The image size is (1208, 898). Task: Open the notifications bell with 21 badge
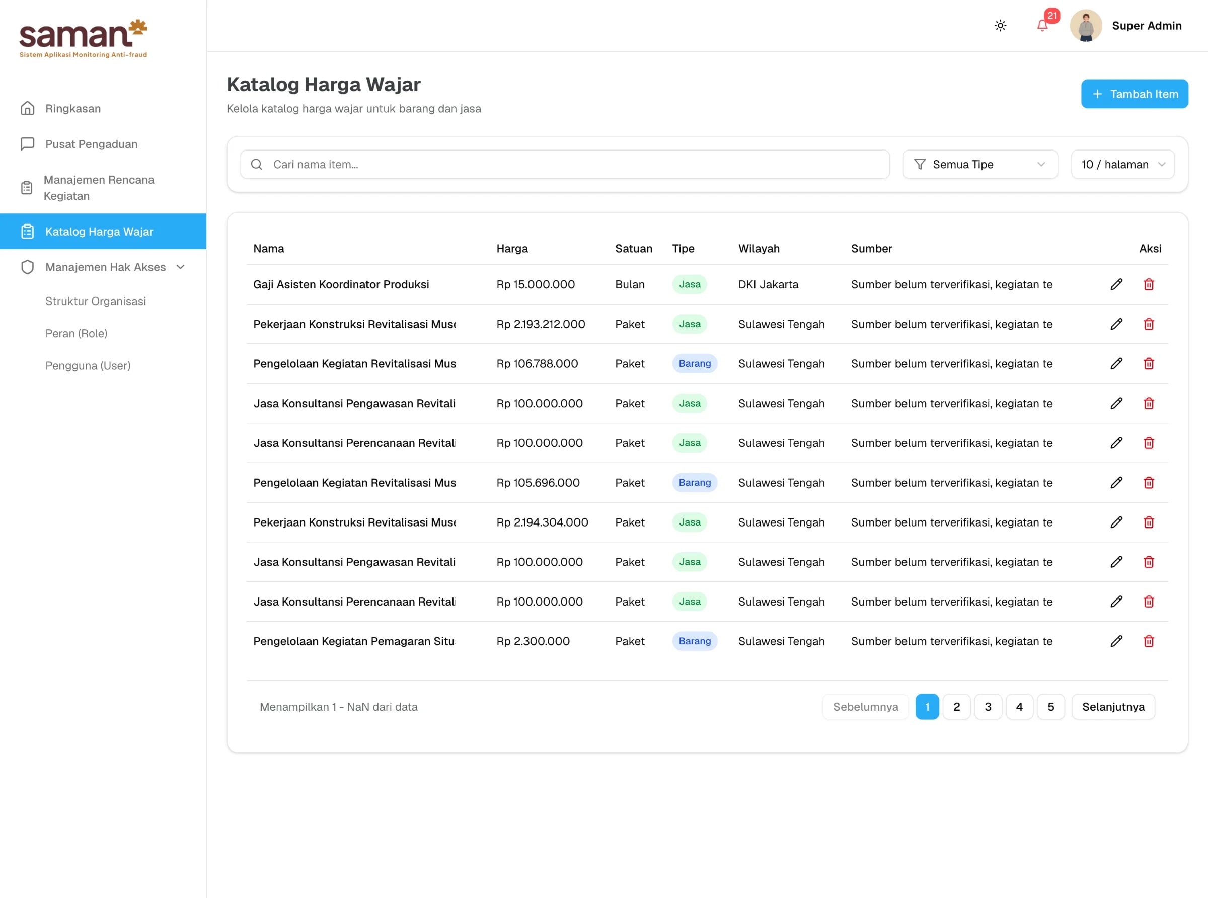(x=1043, y=26)
